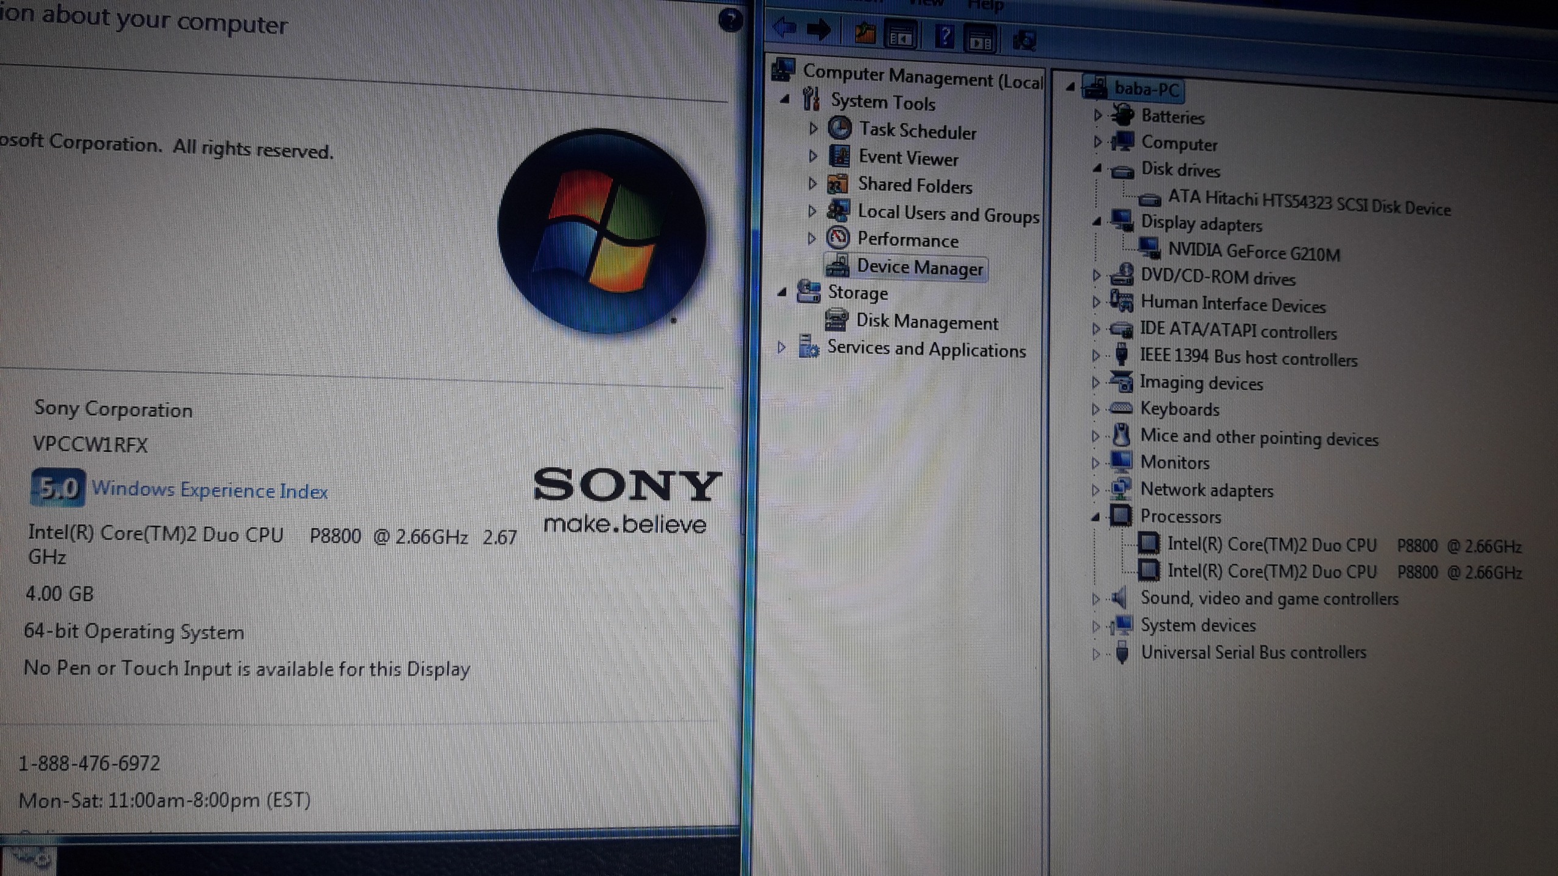Click the 1-888-476-6972 support phone number
This screenshot has width=1558, height=876.
tap(89, 763)
